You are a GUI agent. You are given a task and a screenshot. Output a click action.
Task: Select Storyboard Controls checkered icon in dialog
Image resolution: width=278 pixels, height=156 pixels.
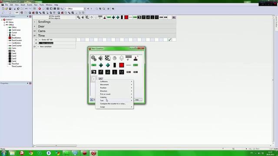pyautogui.click(x=108, y=58)
